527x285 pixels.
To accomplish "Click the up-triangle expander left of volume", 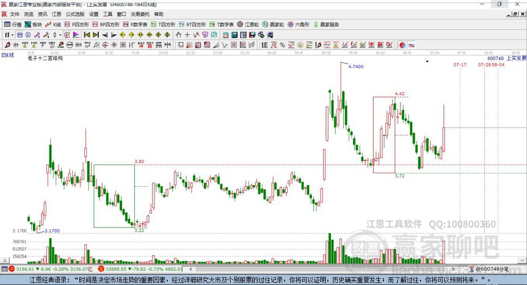I will tap(5, 260).
